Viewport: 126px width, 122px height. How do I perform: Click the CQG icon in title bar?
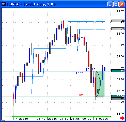pyautogui.click(x=4, y=4)
